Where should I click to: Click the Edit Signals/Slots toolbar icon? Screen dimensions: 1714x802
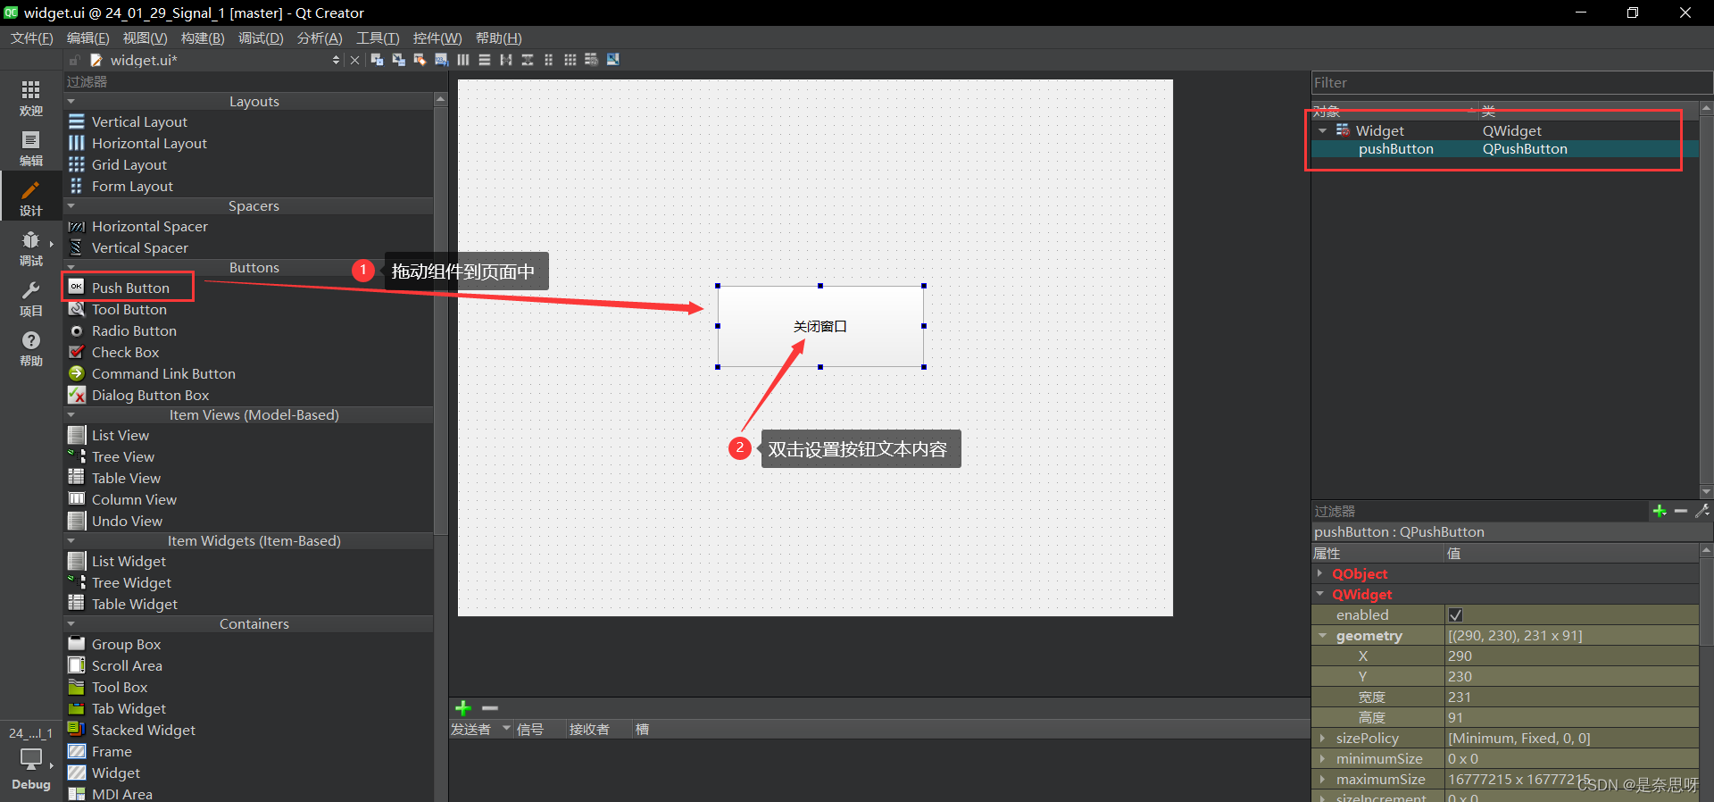[398, 60]
